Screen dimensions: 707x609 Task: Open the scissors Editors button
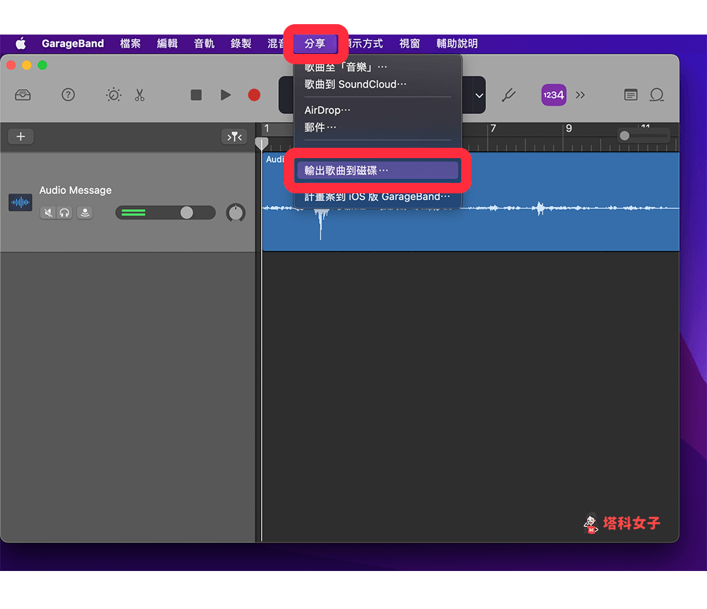coord(139,95)
